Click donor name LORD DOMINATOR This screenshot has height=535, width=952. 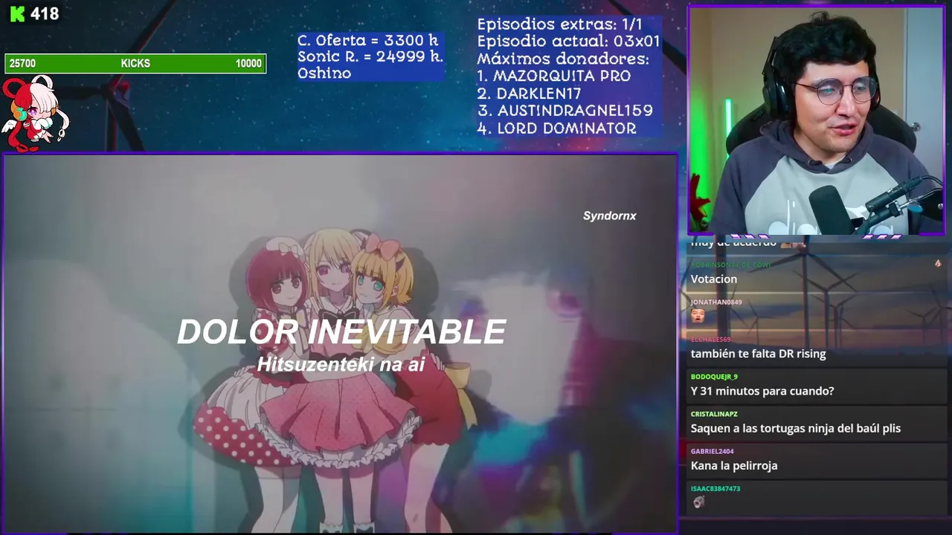click(567, 129)
